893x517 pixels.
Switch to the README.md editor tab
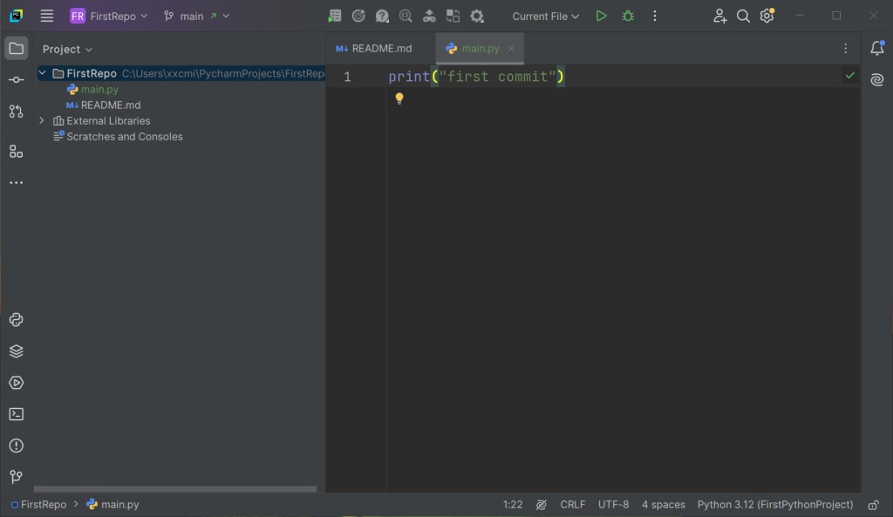[375, 49]
